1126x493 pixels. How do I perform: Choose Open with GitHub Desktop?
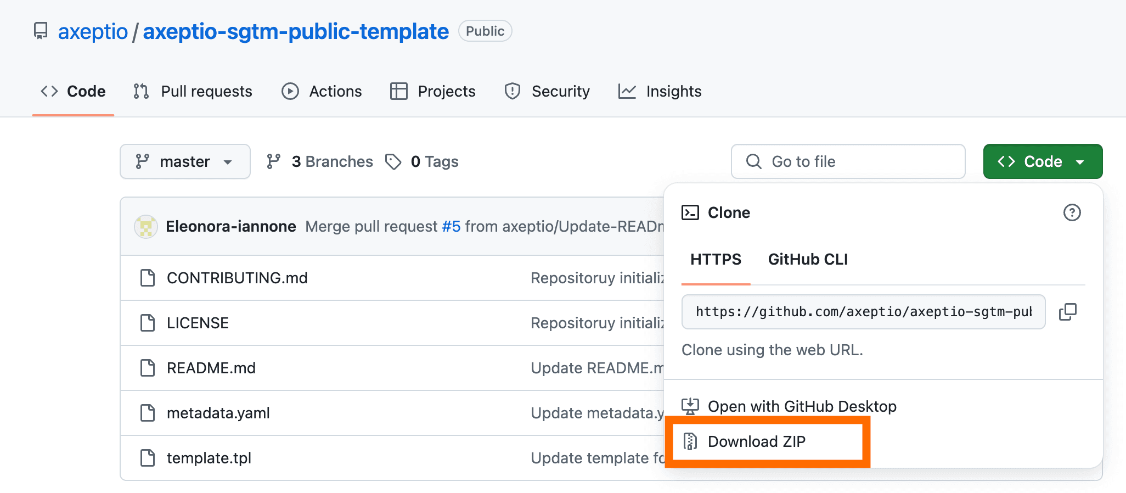802,406
